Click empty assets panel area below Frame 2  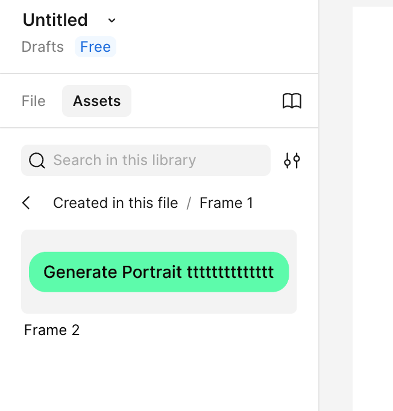(x=159, y=374)
